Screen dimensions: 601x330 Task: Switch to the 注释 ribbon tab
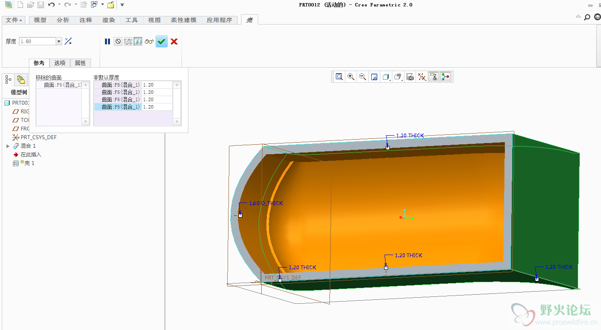click(x=86, y=20)
